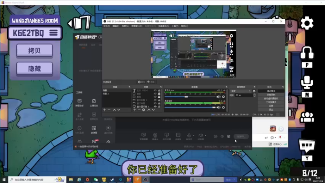Open desktop audio channel settings gear
This screenshot has height=183, width=325.
(x=223, y=107)
